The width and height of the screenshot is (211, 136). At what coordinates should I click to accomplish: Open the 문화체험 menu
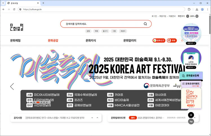click(15, 41)
